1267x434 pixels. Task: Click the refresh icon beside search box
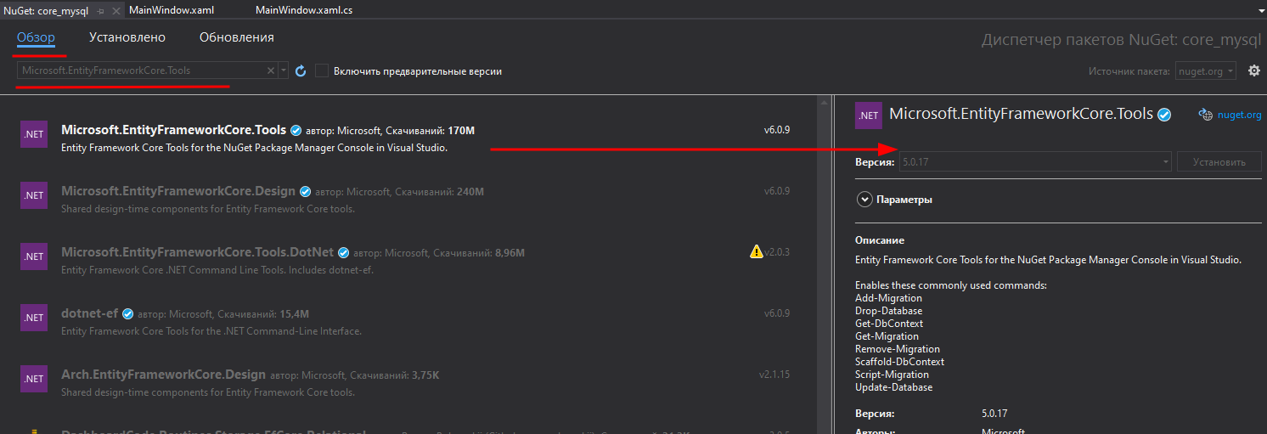click(301, 71)
